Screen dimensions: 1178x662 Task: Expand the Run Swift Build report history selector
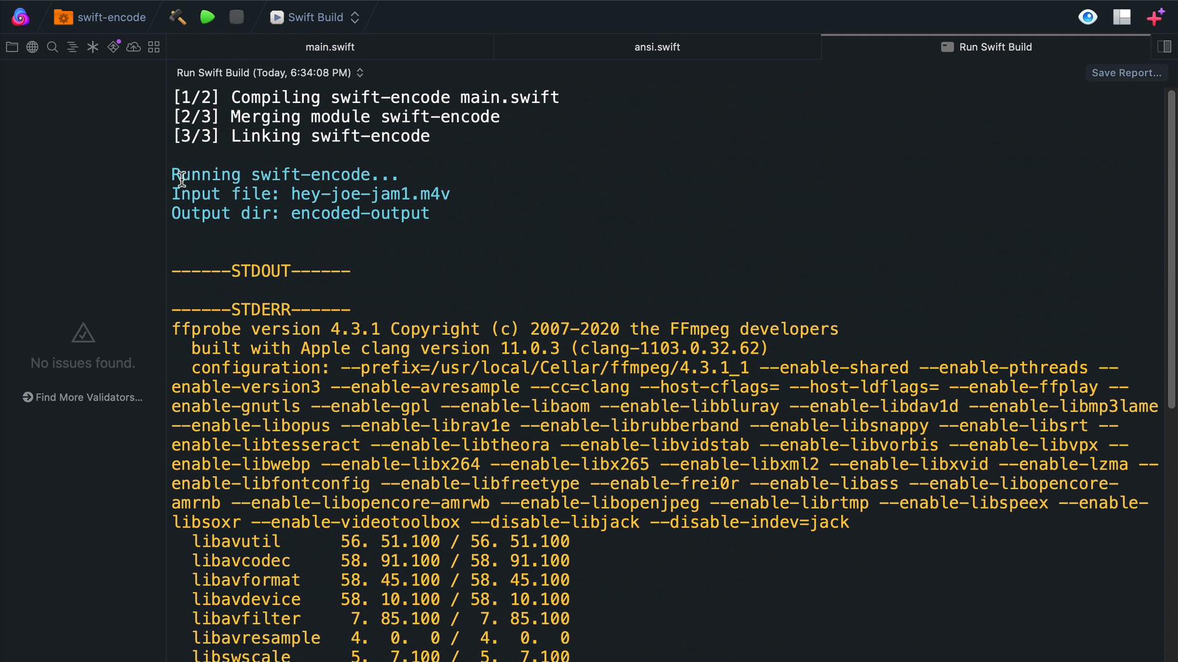click(x=270, y=73)
